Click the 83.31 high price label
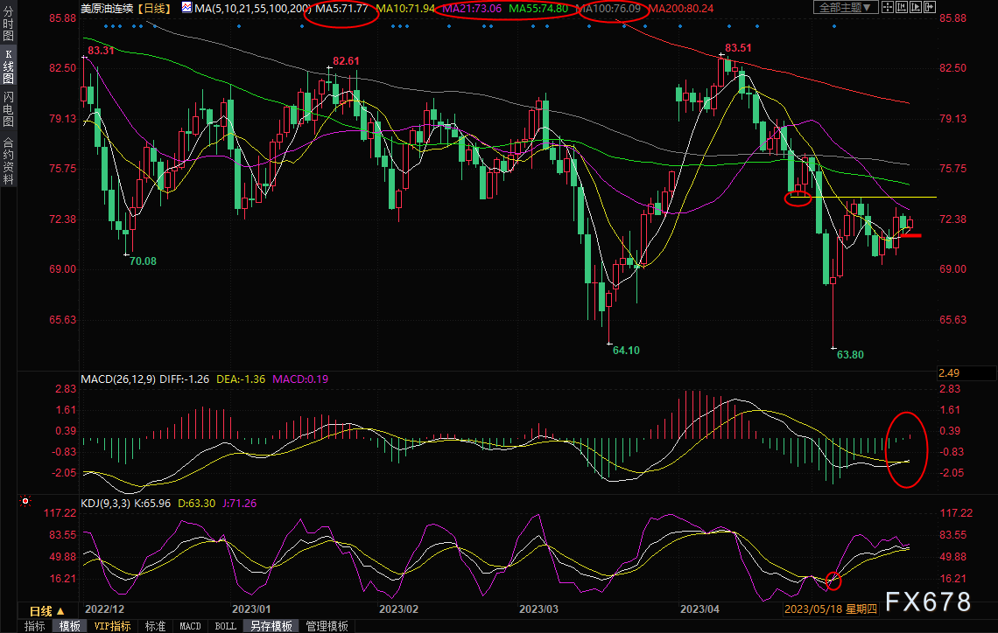The width and height of the screenshot is (998, 633). (102, 51)
